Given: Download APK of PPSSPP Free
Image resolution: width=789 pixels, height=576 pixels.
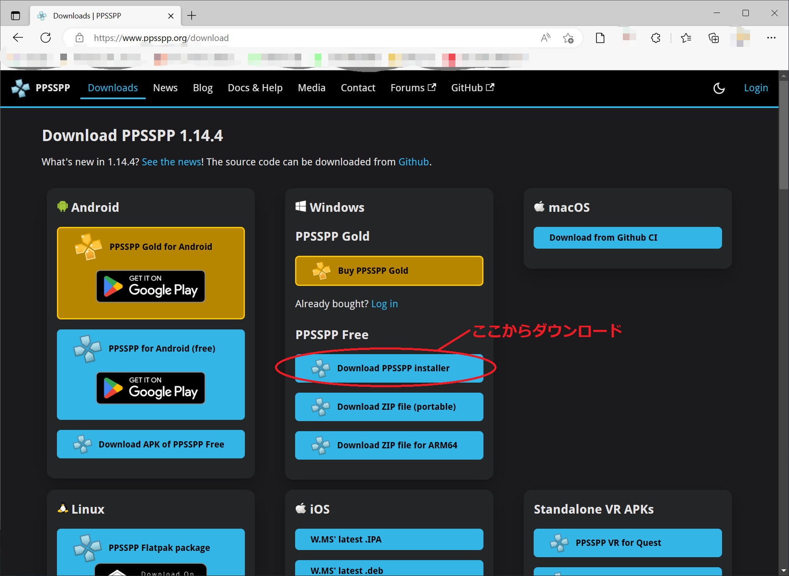Looking at the screenshot, I should point(151,444).
